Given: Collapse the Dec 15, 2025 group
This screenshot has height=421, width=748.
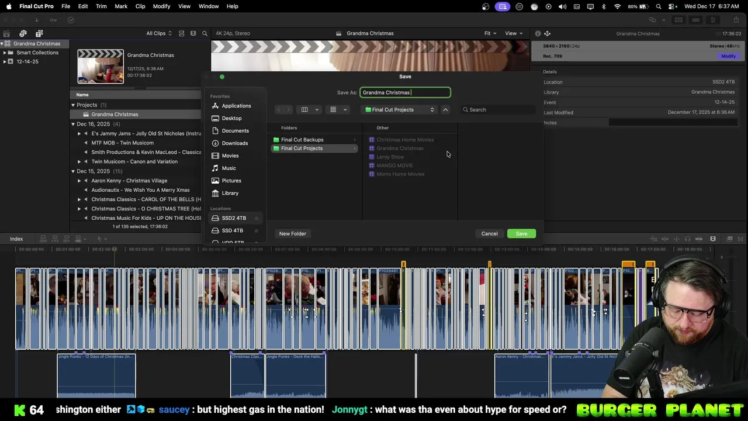Looking at the screenshot, I should (x=73, y=171).
